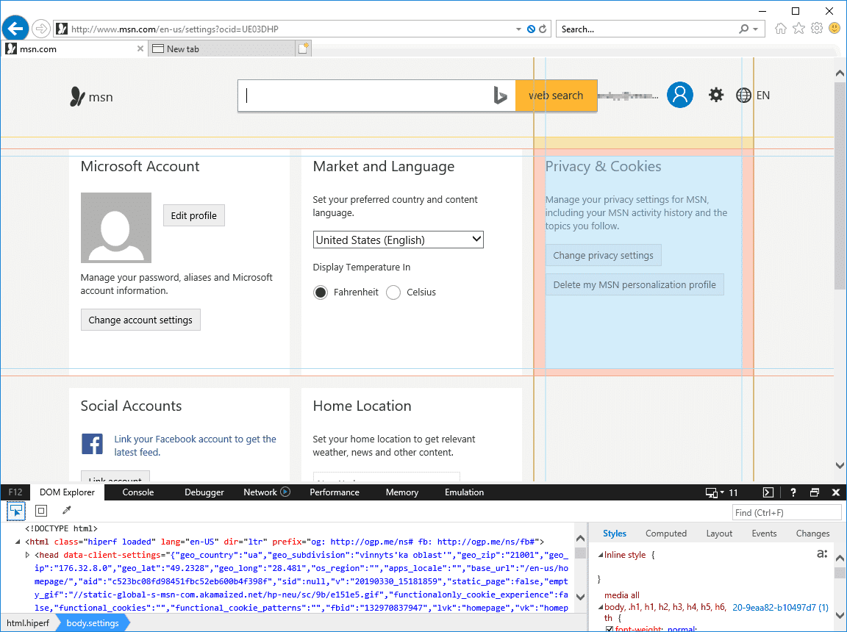Image resolution: width=847 pixels, height=632 pixels.
Task: Click the refresh icon in address bar
Action: (x=543, y=29)
